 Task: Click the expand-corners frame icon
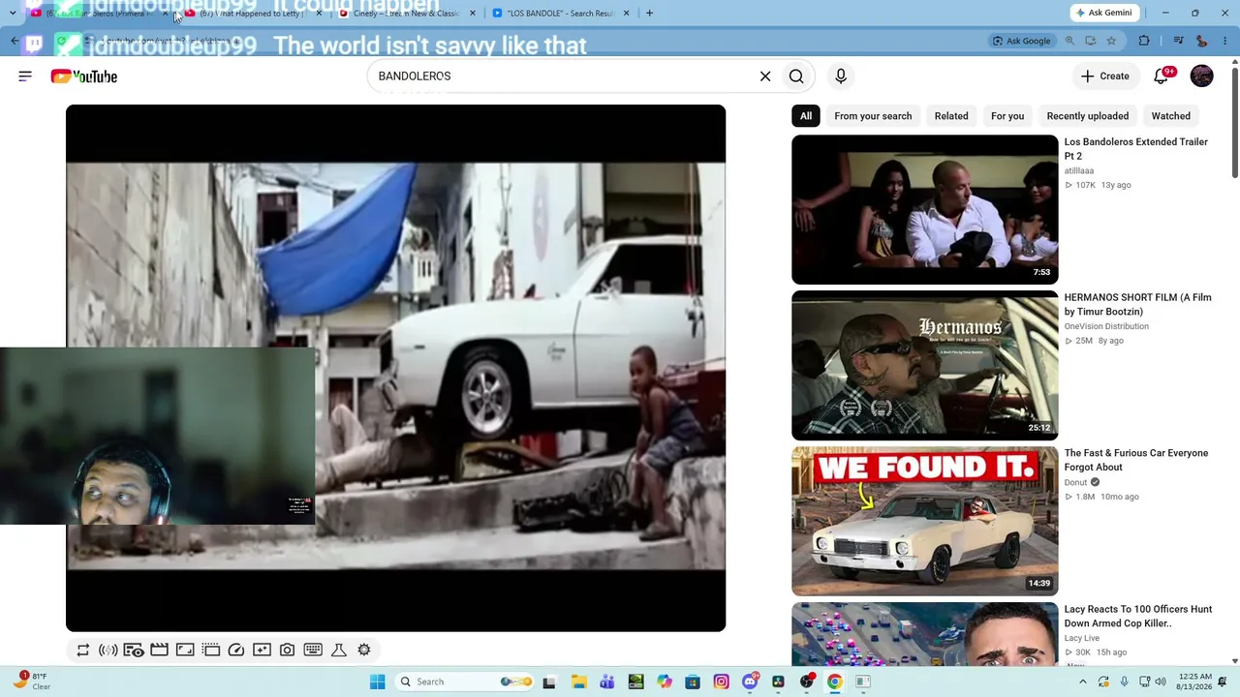(185, 651)
